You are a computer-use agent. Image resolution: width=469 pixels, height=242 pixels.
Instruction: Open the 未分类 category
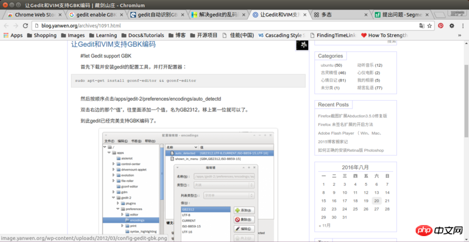pos(327,88)
